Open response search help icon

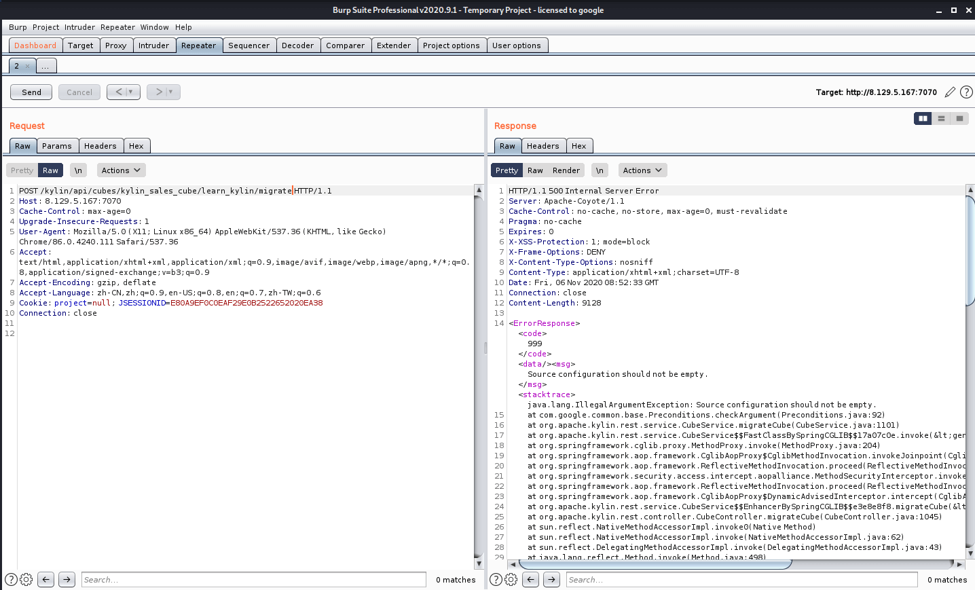coord(496,579)
